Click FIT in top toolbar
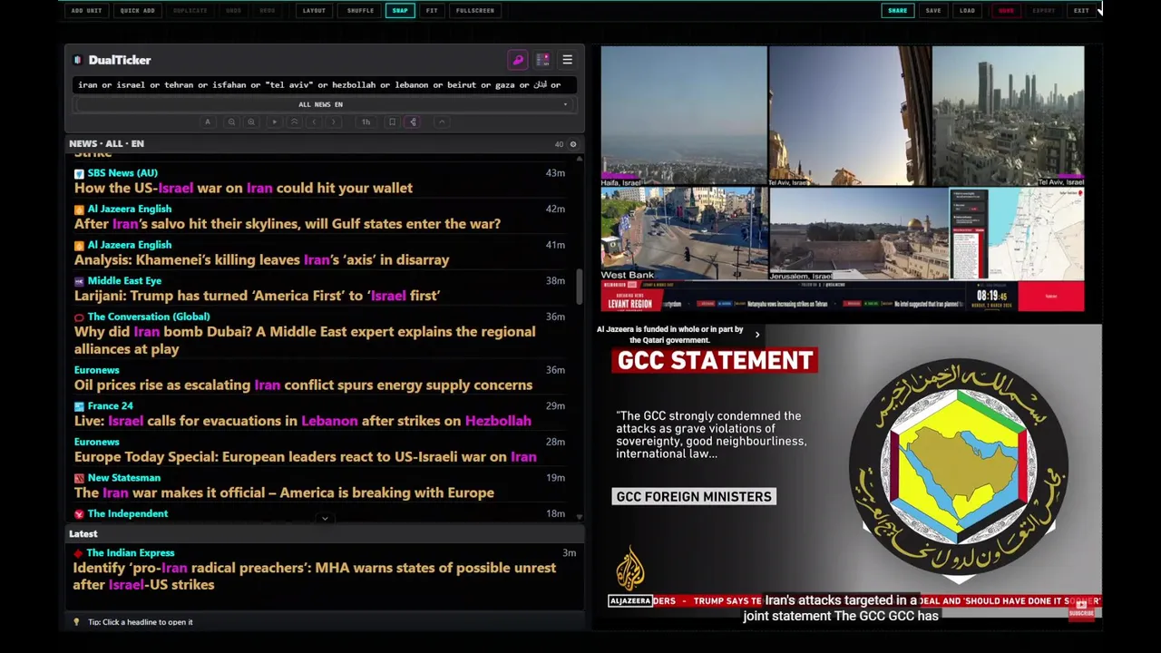The width and height of the screenshot is (1161, 653). click(x=432, y=11)
